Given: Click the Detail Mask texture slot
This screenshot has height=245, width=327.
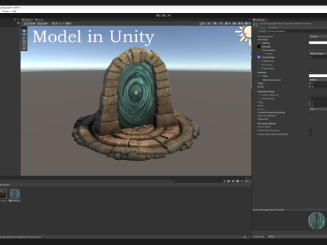Looking at the screenshot, I should (x=259, y=68).
